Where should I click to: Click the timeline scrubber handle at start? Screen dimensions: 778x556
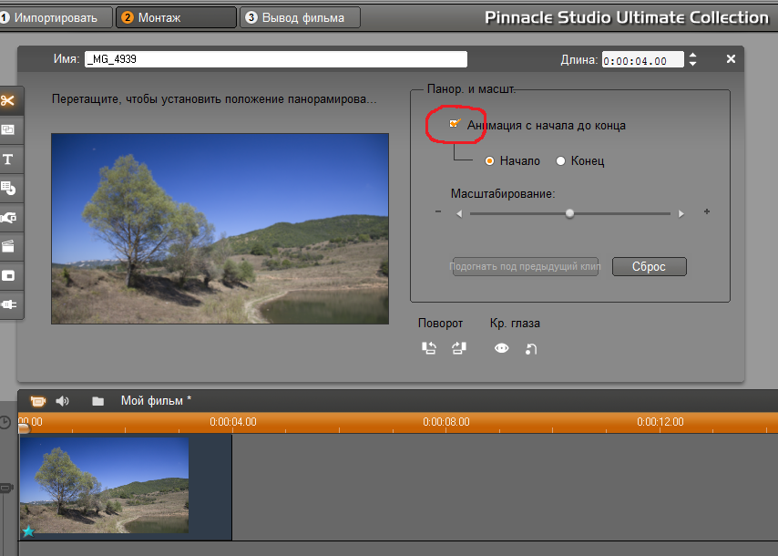[x=24, y=427]
